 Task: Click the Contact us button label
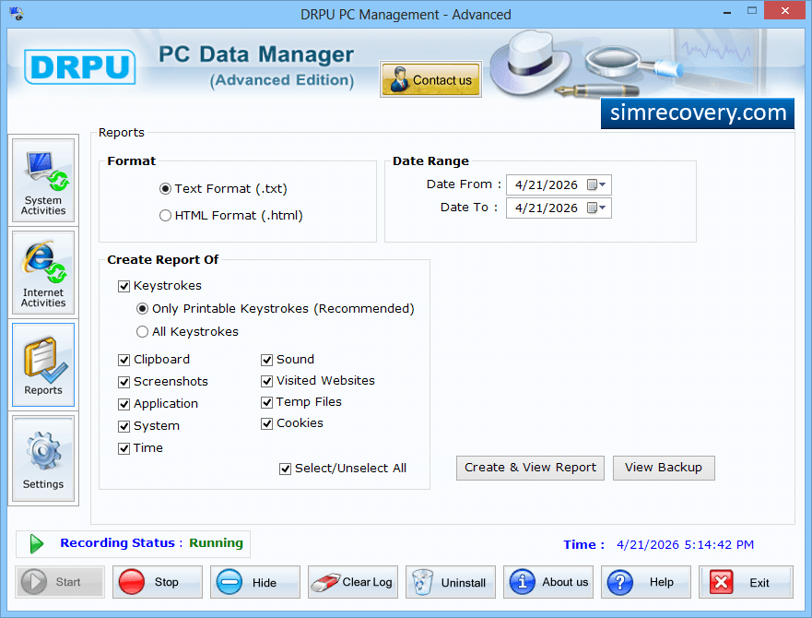pos(441,80)
